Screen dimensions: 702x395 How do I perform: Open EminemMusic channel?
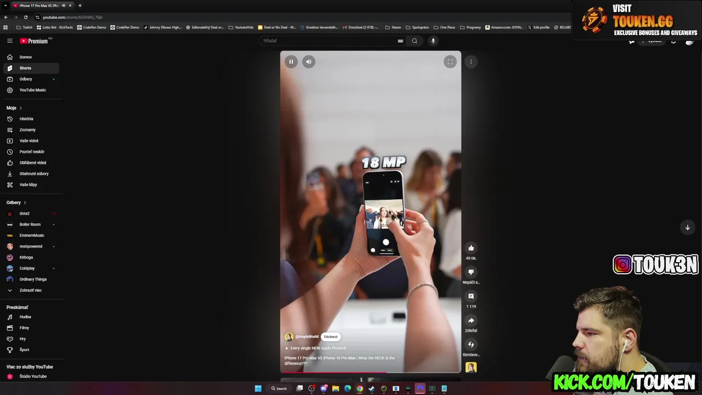[31, 235]
